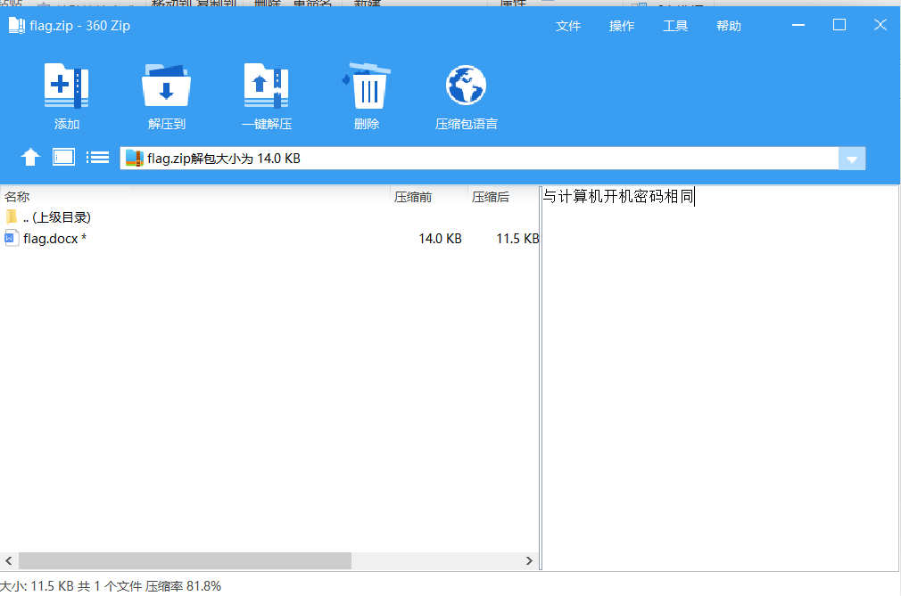Click the Delete (删除) trash icon

(x=366, y=86)
